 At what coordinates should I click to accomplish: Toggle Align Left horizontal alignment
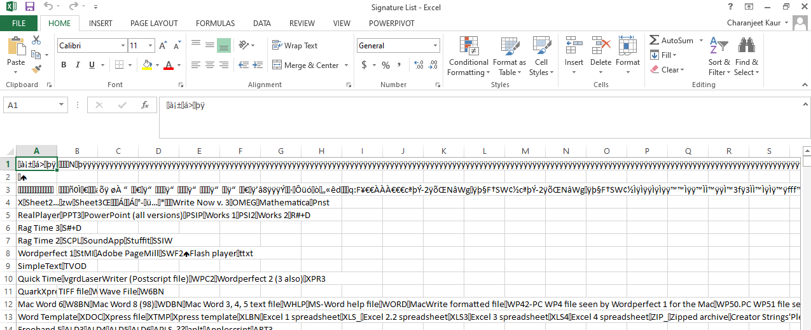pos(195,65)
